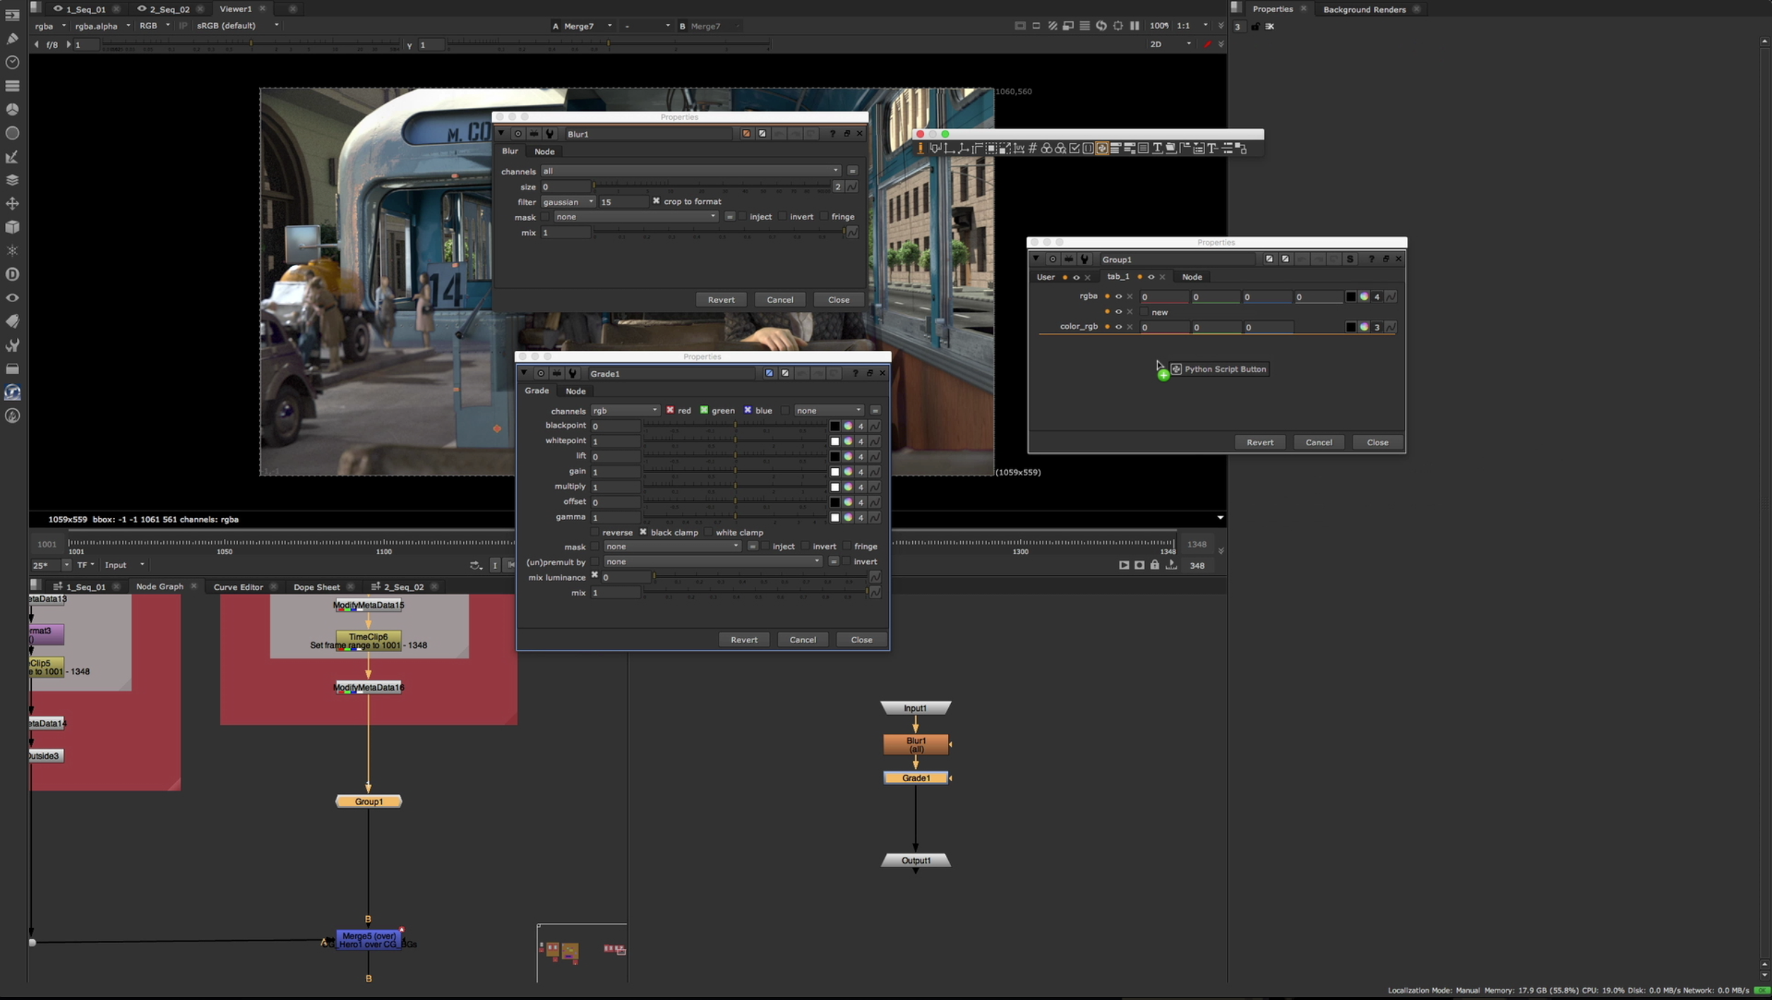Open the 3D nodes menu (cube icon)
This screenshot has width=1772, height=1000.
click(13, 227)
